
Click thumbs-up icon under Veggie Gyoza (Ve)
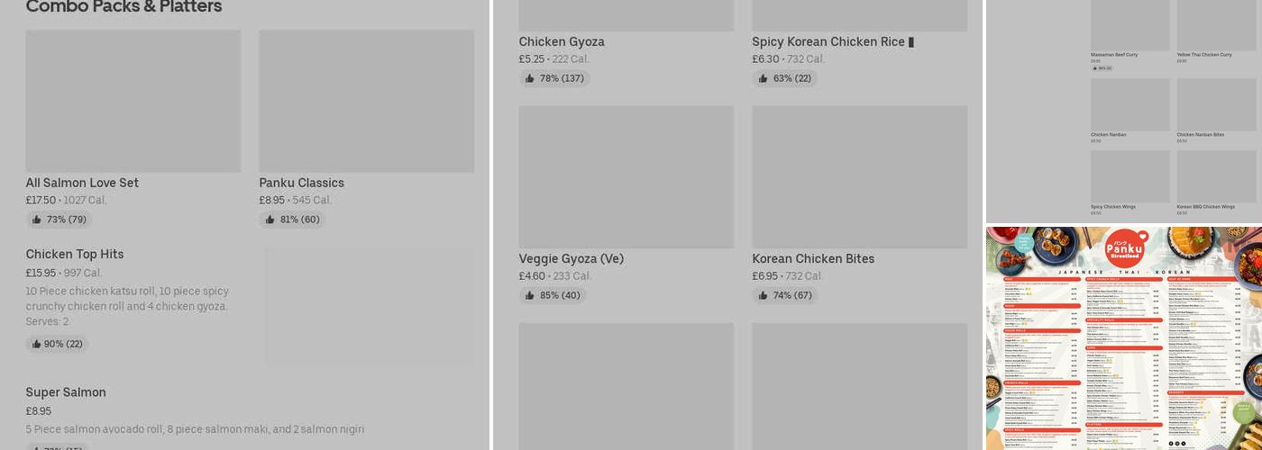pos(530,295)
